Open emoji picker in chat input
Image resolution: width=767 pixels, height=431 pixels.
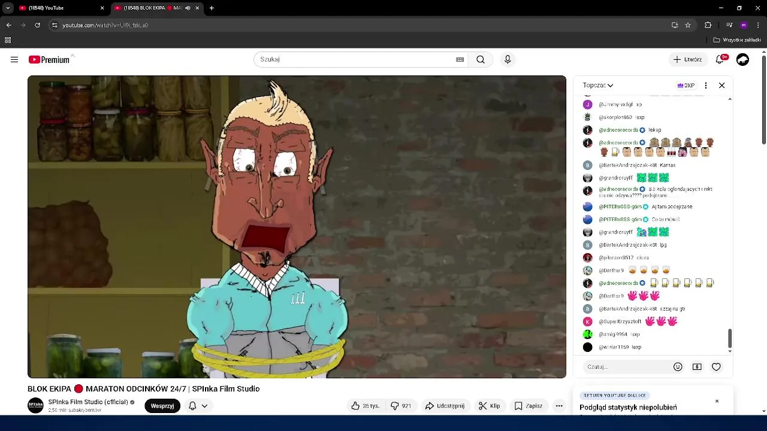678,366
